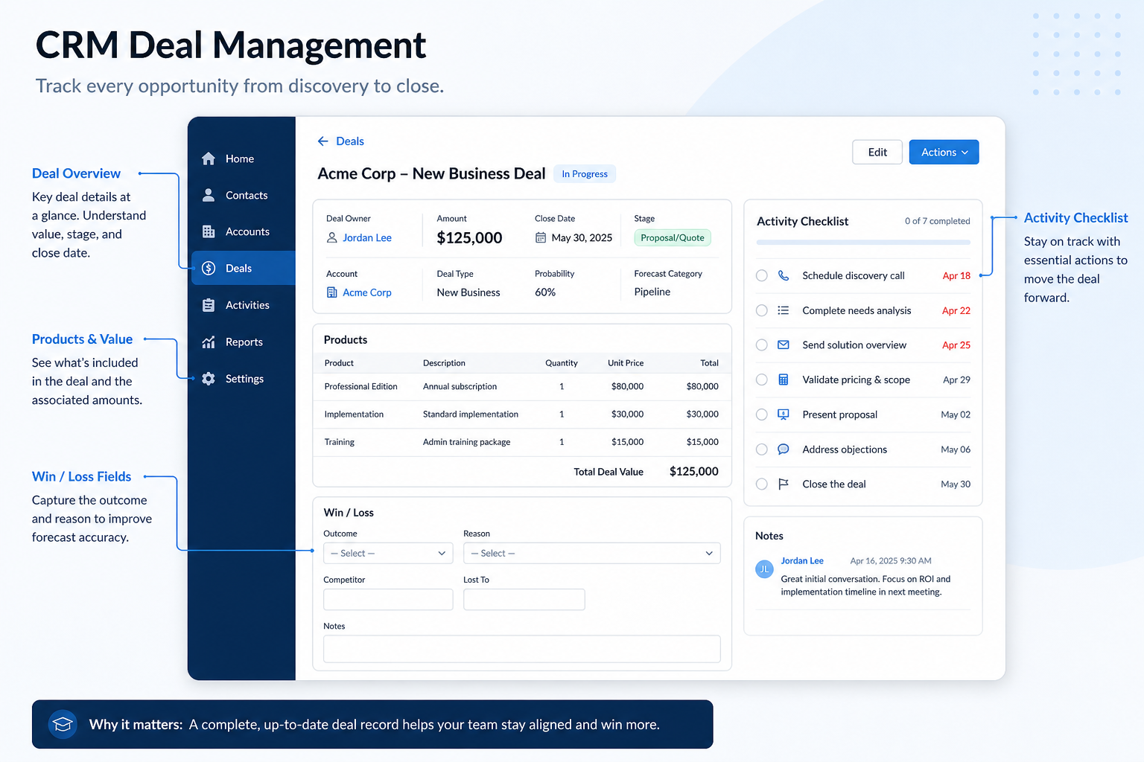Click the person icon next to Jordan Lee

332,237
